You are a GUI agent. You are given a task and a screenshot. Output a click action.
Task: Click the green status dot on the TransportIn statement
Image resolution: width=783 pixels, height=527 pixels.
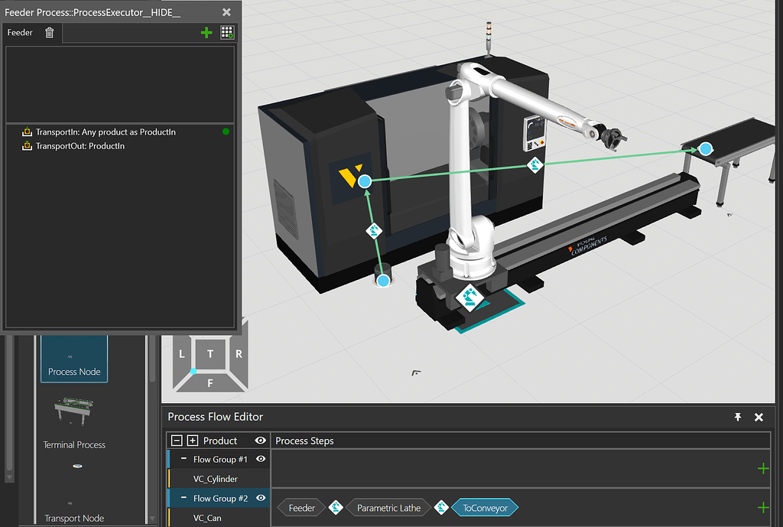tap(226, 132)
